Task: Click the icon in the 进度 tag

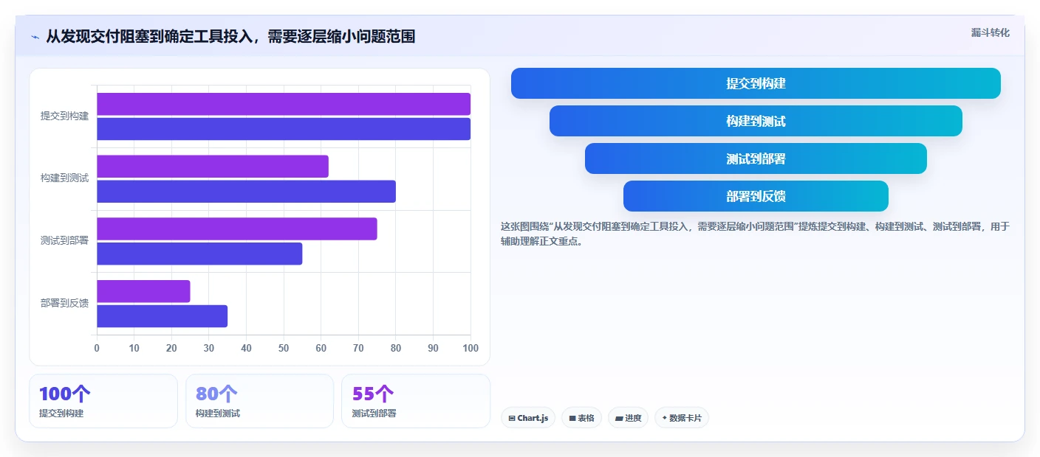Action: click(619, 419)
